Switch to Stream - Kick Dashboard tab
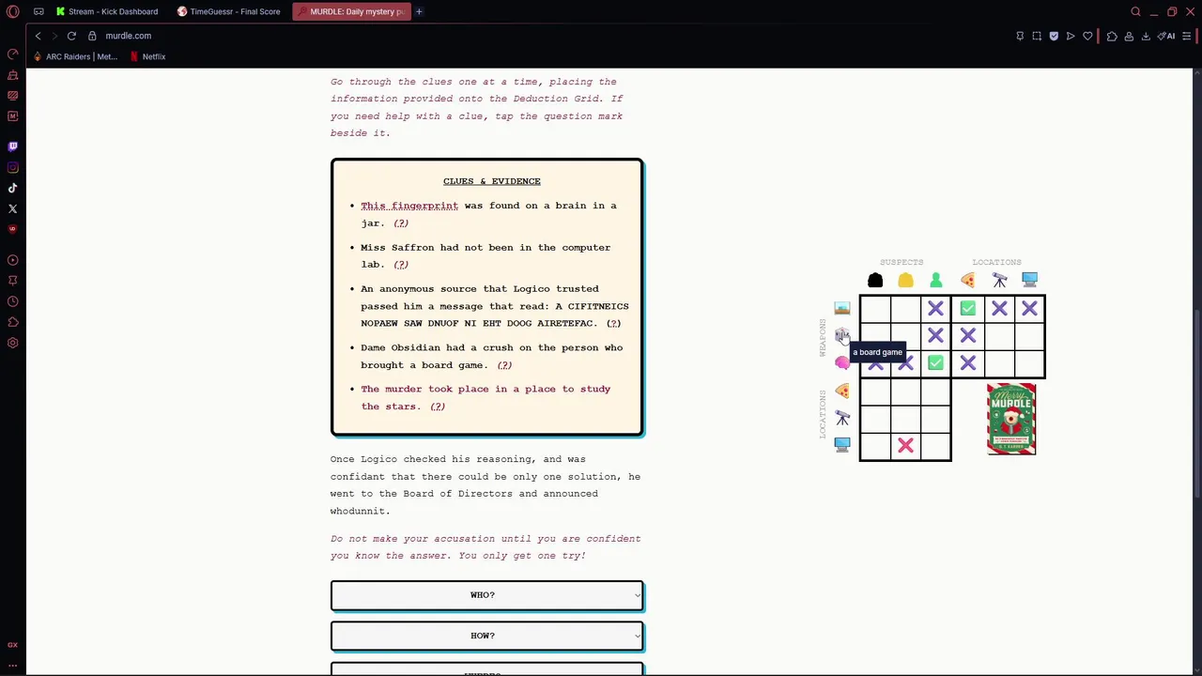This screenshot has height=676, width=1202. click(x=106, y=11)
